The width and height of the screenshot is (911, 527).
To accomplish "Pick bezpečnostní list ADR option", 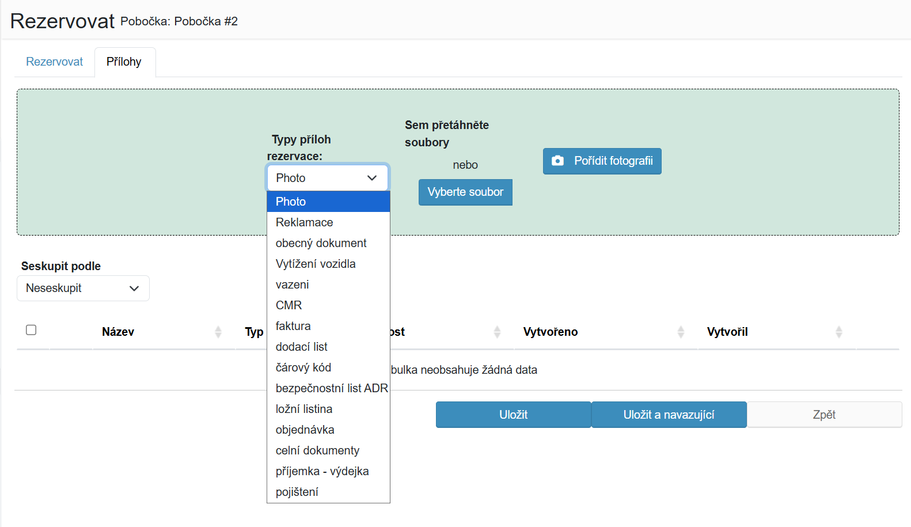I will [328, 388].
